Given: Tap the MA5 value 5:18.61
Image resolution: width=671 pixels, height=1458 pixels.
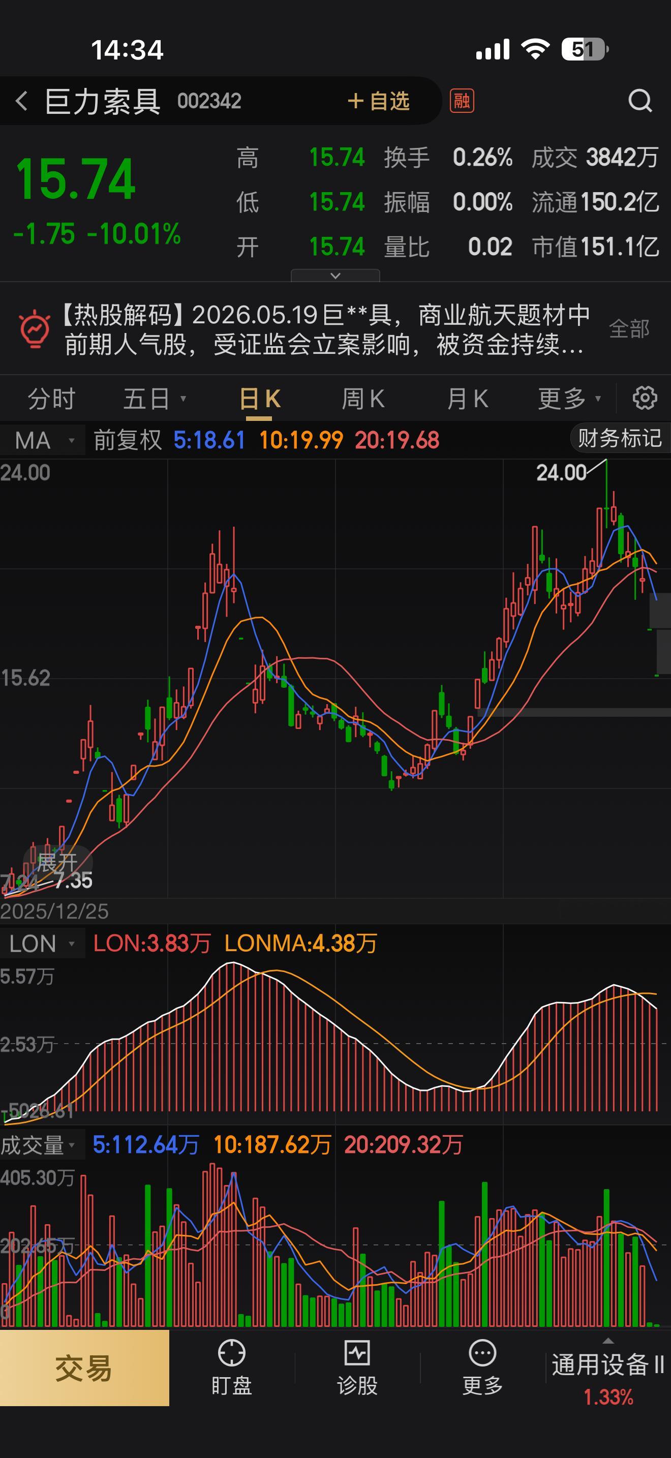Looking at the screenshot, I should (209, 440).
